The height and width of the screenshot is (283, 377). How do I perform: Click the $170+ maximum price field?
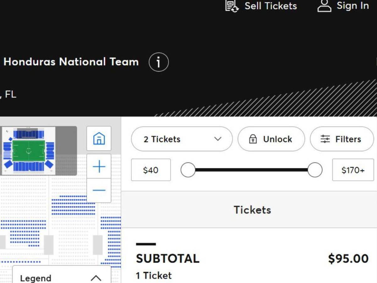click(x=353, y=170)
